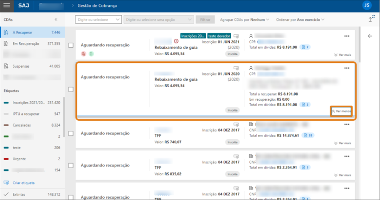Open 'Digite ou selecione' filter dropdown
Image resolution: width=380 pixels, height=200 pixels.
coord(99,20)
